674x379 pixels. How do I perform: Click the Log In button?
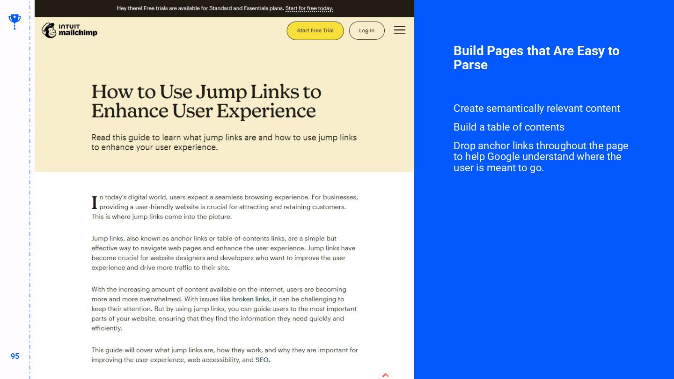pyautogui.click(x=366, y=30)
